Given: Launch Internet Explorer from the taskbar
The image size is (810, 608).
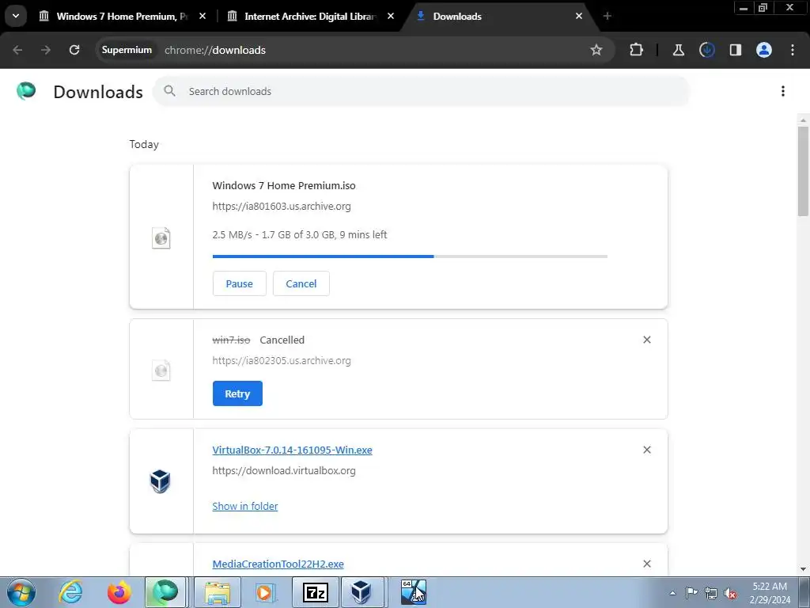Looking at the screenshot, I should [70, 592].
